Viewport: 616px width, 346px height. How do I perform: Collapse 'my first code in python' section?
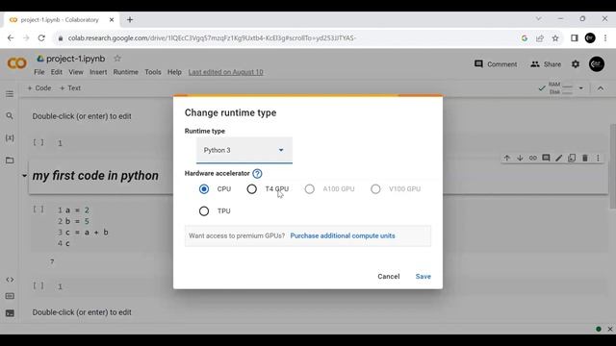click(24, 176)
